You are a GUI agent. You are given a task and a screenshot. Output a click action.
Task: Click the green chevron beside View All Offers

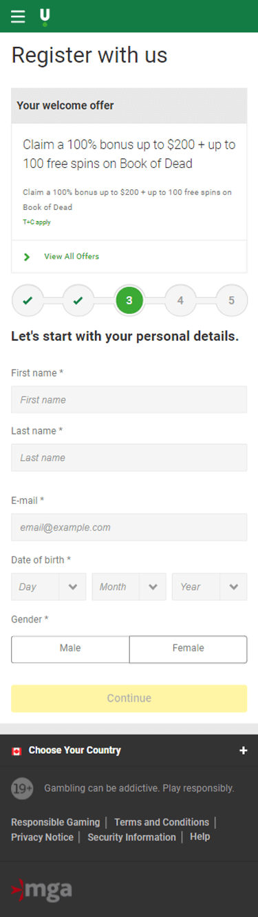coord(27,257)
